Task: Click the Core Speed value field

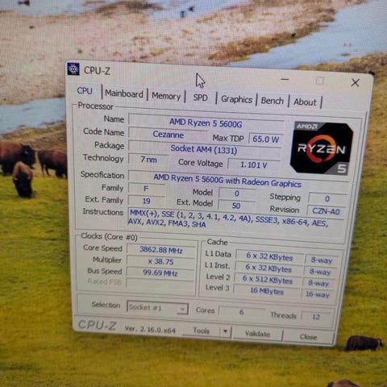Action: pos(161,250)
